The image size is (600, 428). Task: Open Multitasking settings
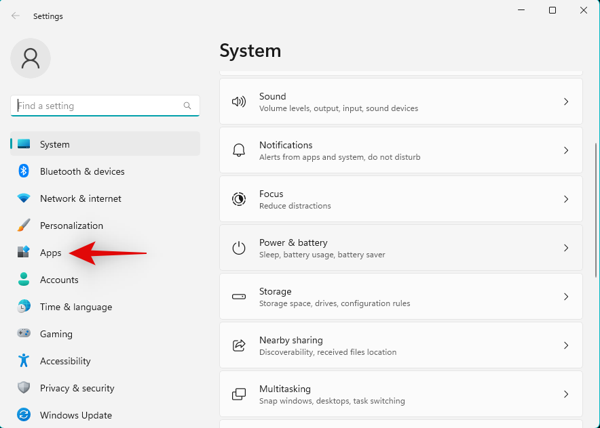(x=400, y=394)
